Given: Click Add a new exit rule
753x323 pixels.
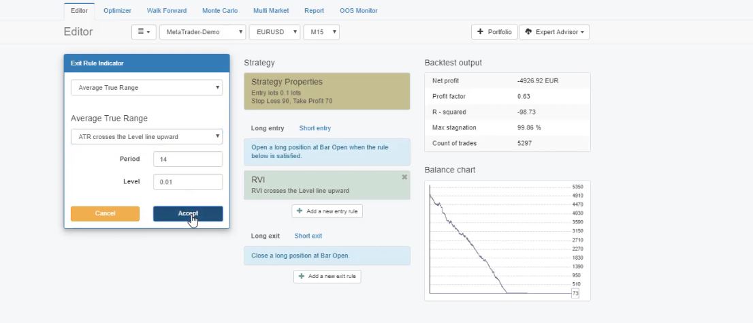Looking at the screenshot, I should pos(327,277).
